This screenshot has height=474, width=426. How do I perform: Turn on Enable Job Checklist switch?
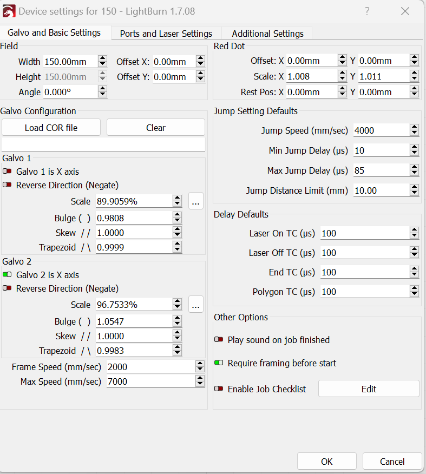tap(219, 389)
